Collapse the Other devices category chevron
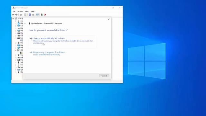Screen dimensions: 206x116 tap(16, 50)
